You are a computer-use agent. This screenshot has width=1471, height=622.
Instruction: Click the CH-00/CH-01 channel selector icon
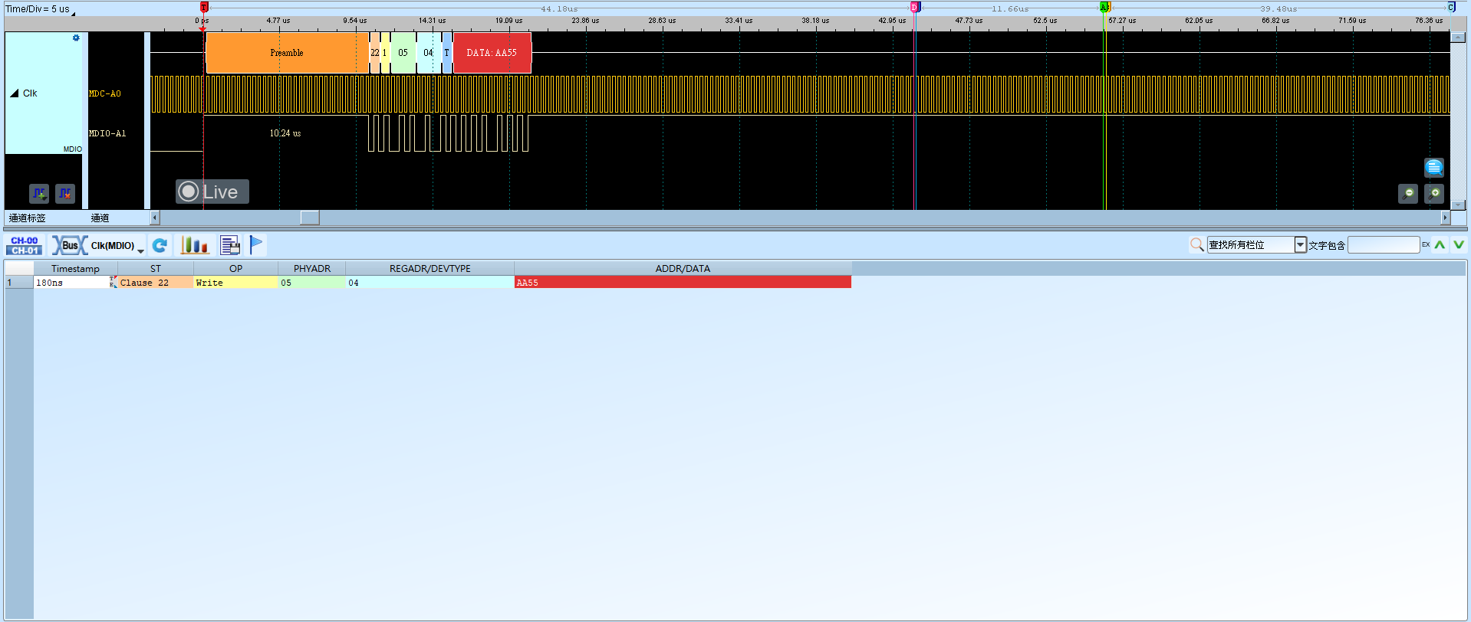25,245
